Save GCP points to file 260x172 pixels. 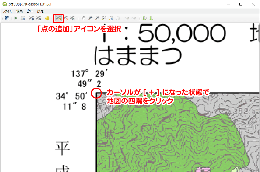39,18
